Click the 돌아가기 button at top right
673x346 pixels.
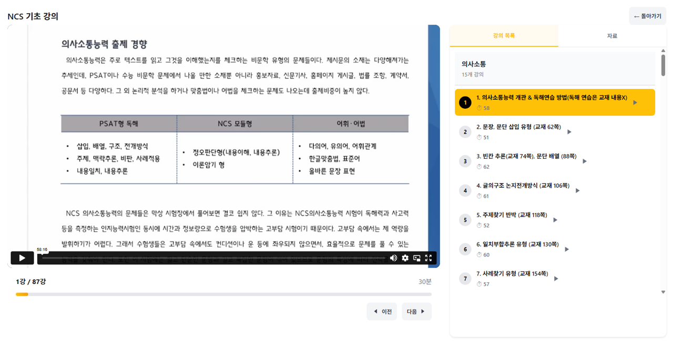647,16
